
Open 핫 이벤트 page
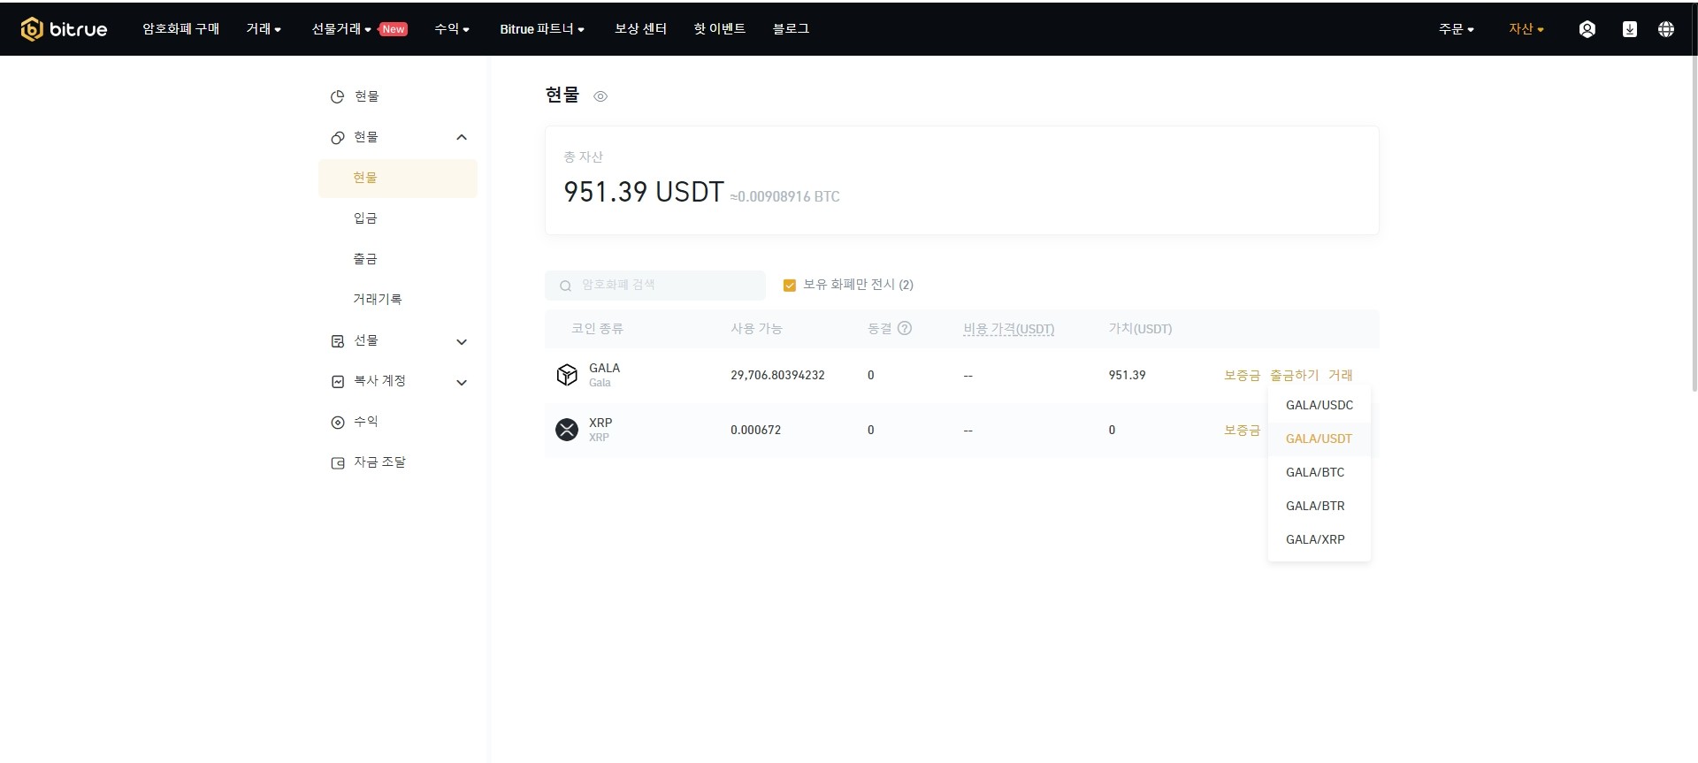pos(720,29)
